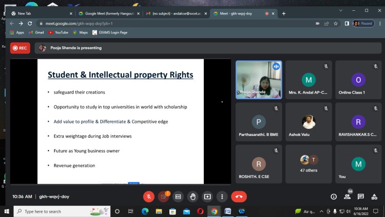This screenshot has width=385, height=217.
Task: Select RAVISHANKAR.S participant tile
Action: coord(358,122)
